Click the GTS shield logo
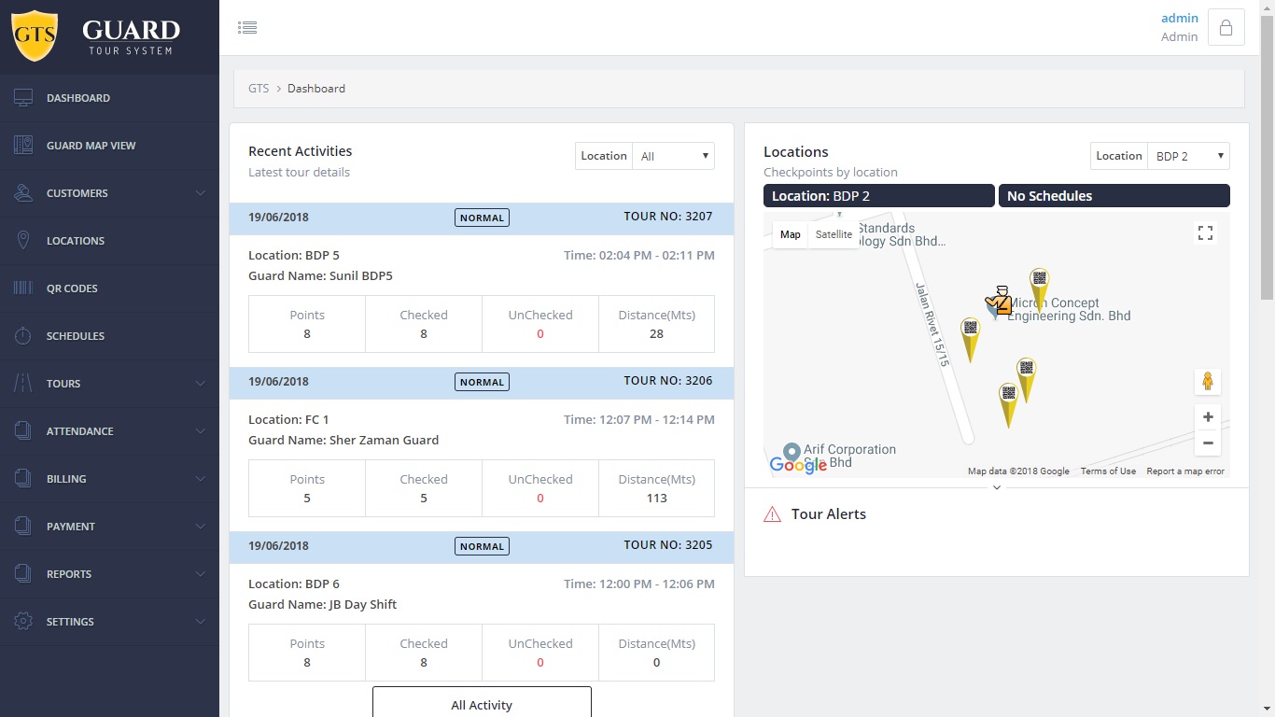The height and width of the screenshot is (717, 1275). pos(35,36)
